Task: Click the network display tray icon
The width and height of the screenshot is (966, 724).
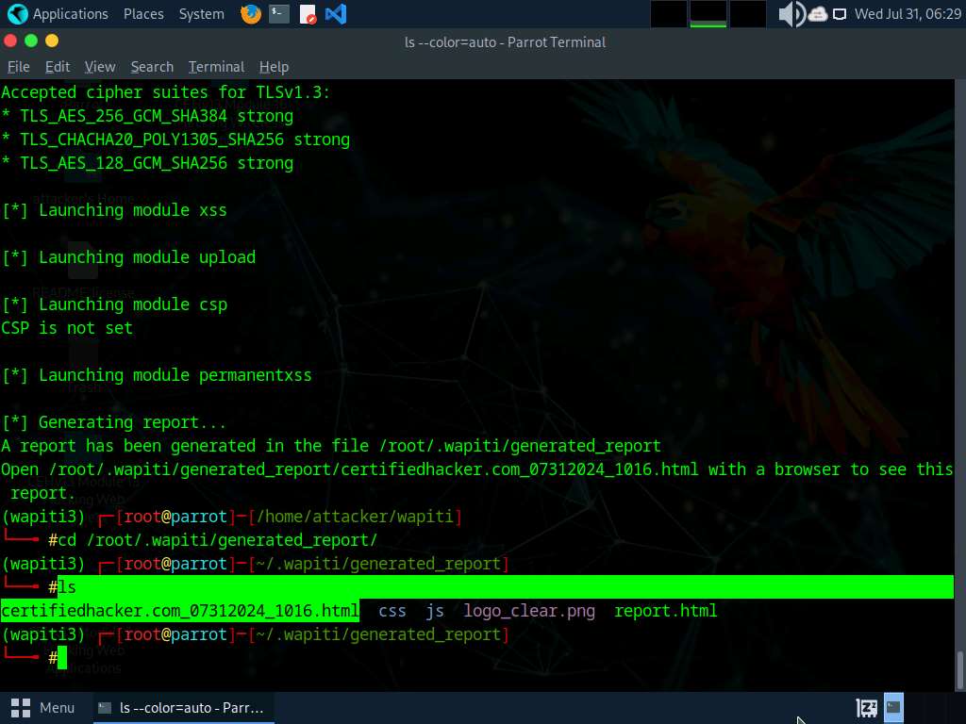Action: pos(840,14)
